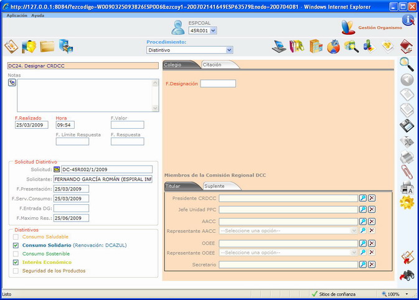This screenshot has height=300, width=419.
Task: Open the Aplicación menu
Action: pyautogui.click(x=17, y=16)
